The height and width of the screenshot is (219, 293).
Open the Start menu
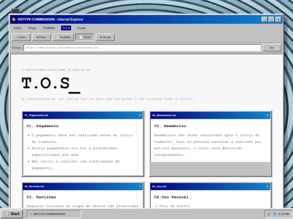pos(12,214)
